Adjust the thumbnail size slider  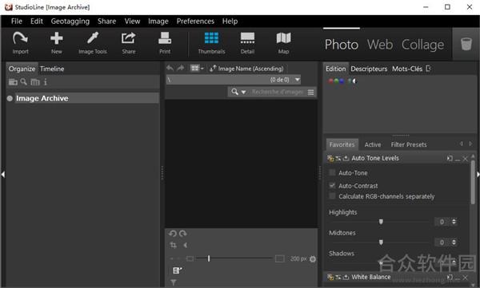pos(209,258)
